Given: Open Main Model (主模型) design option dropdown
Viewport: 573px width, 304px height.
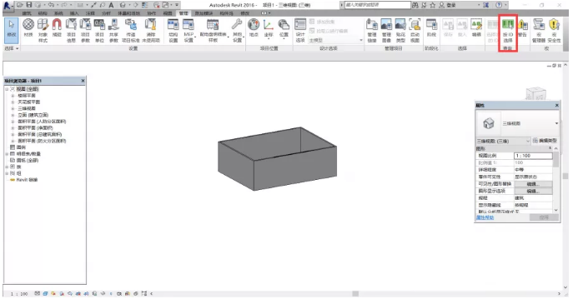Looking at the screenshot, I should click(x=336, y=40).
